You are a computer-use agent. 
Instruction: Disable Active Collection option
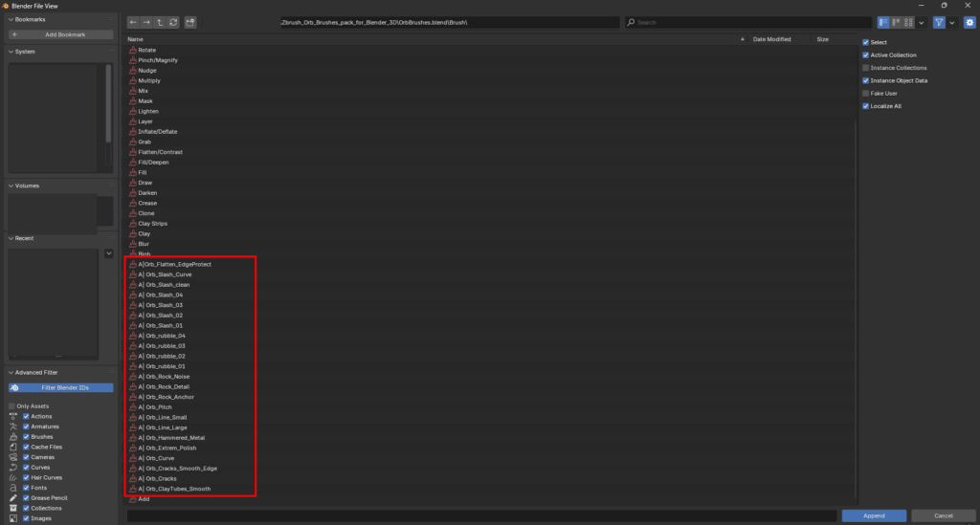(865, 55)
